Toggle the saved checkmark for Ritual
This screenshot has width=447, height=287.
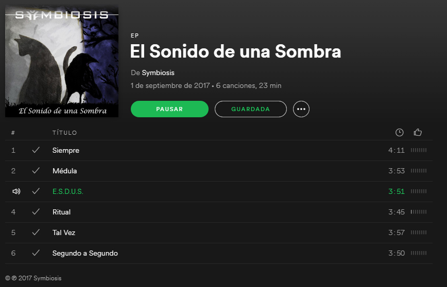click(x=36, y=211)
